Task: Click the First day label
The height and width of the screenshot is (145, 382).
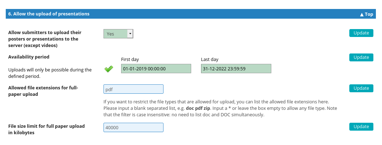Action: pyautogui.click(x=130, y=60)
